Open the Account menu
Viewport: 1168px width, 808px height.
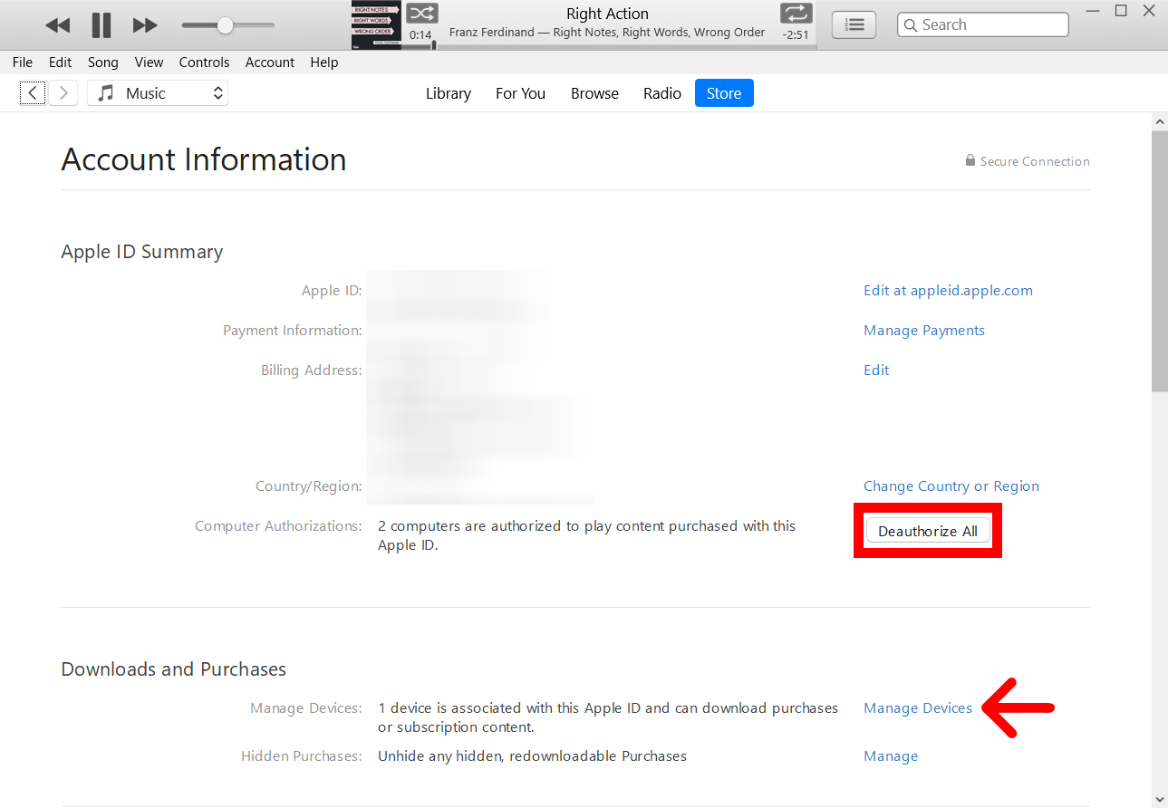(270, 63)
